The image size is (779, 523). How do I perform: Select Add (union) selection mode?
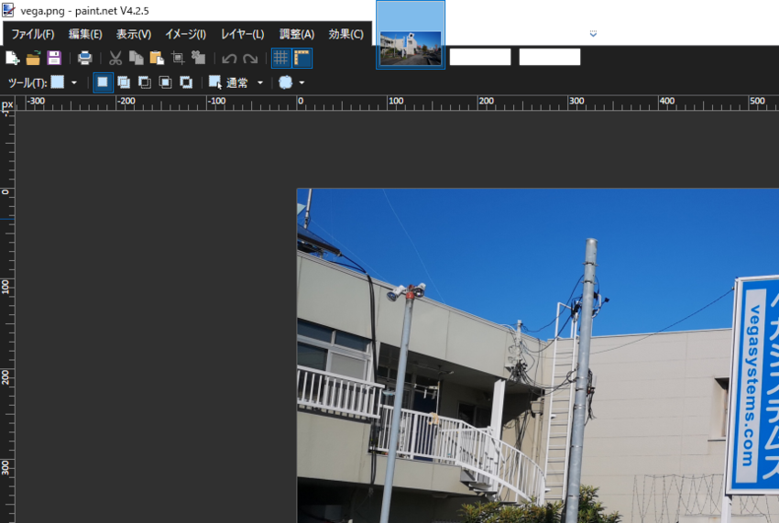(x=124, y=82)
